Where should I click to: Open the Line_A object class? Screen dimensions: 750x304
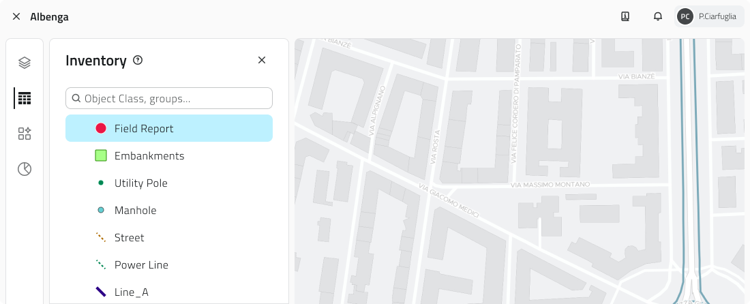(x=131, y=292)
